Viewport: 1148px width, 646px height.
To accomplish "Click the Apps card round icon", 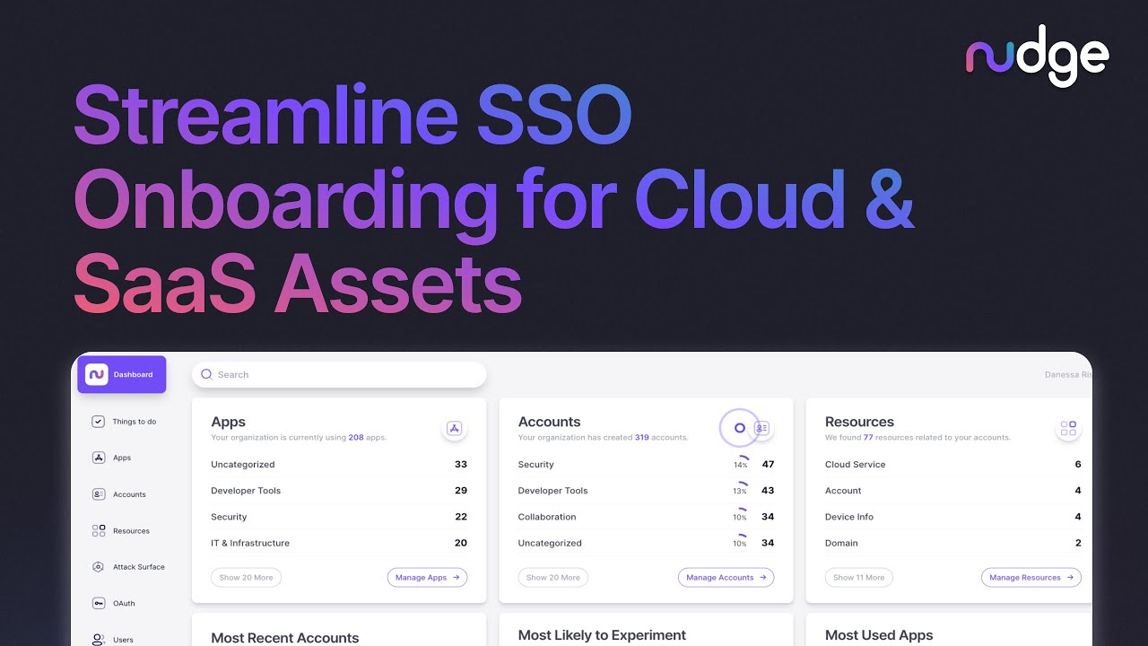I will 455,428.
